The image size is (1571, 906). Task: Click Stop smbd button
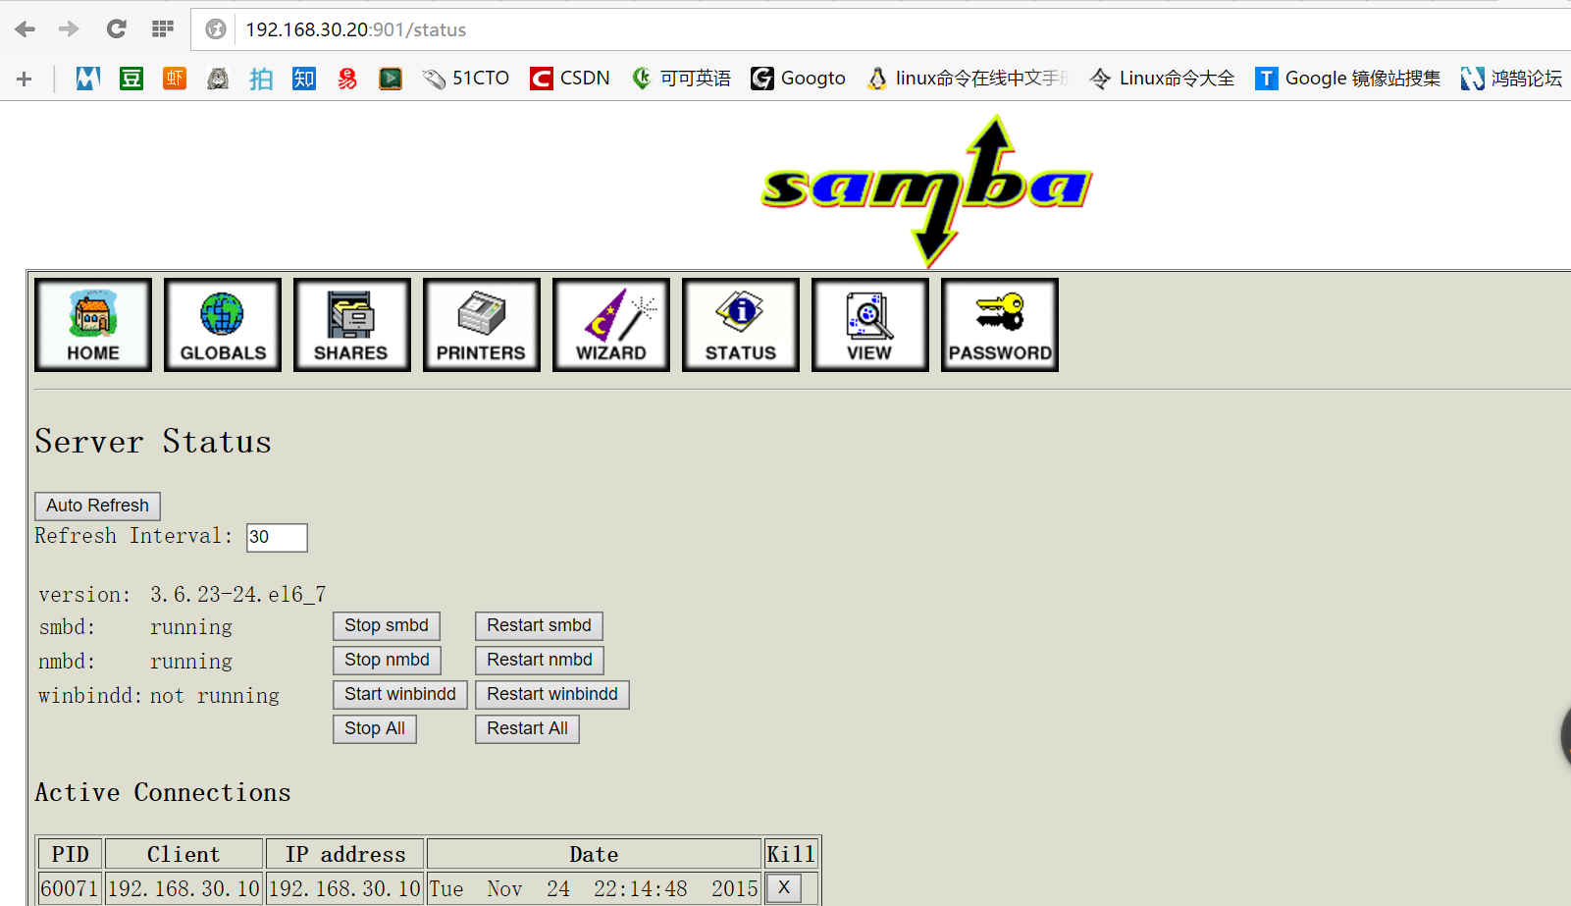coord(387,626)
